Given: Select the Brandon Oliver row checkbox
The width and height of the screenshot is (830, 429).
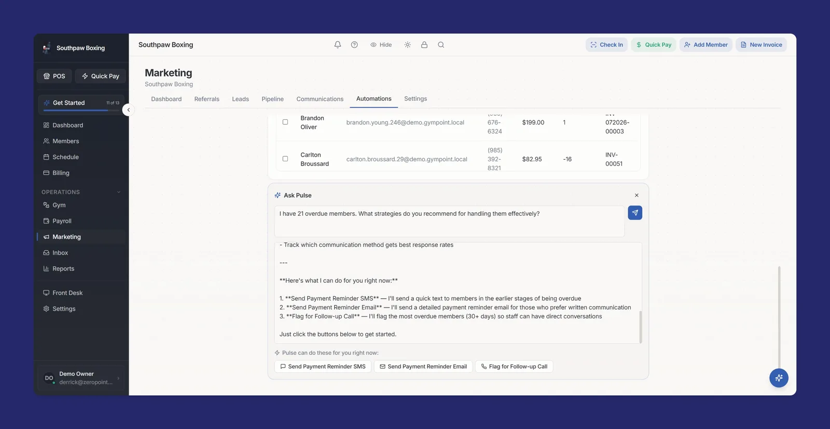Looking at the screenshot, I should pos(285,122).
